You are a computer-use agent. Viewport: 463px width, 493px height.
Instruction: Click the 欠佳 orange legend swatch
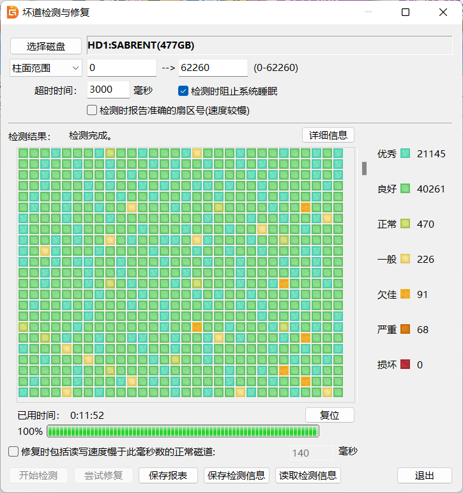coord(405,294)
